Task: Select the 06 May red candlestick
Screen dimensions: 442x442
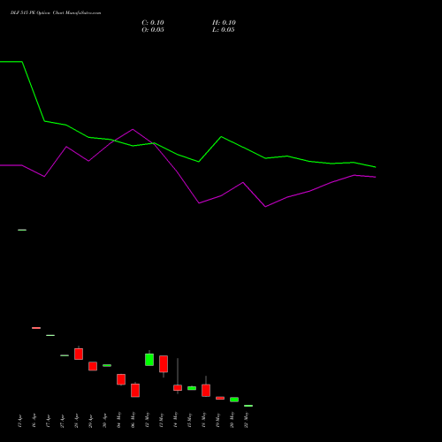Action: (135, 390)
